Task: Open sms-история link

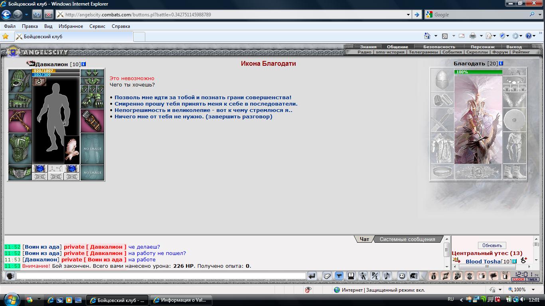Action: coord(390,52)
